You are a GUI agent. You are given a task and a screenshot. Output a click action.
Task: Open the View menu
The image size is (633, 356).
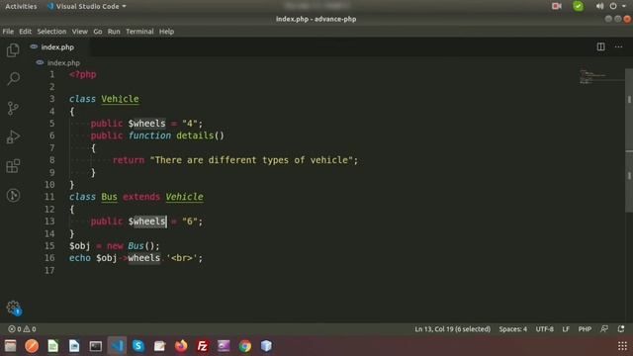[x=79, y=31]
